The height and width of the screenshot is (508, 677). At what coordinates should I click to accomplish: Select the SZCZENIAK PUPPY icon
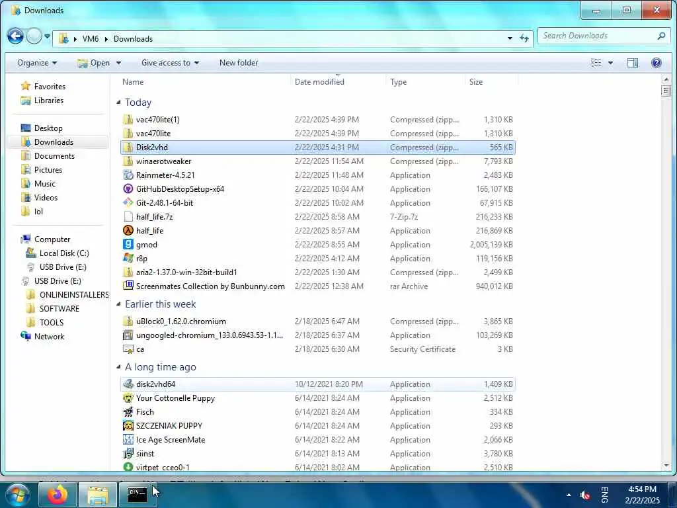[128, 426]
